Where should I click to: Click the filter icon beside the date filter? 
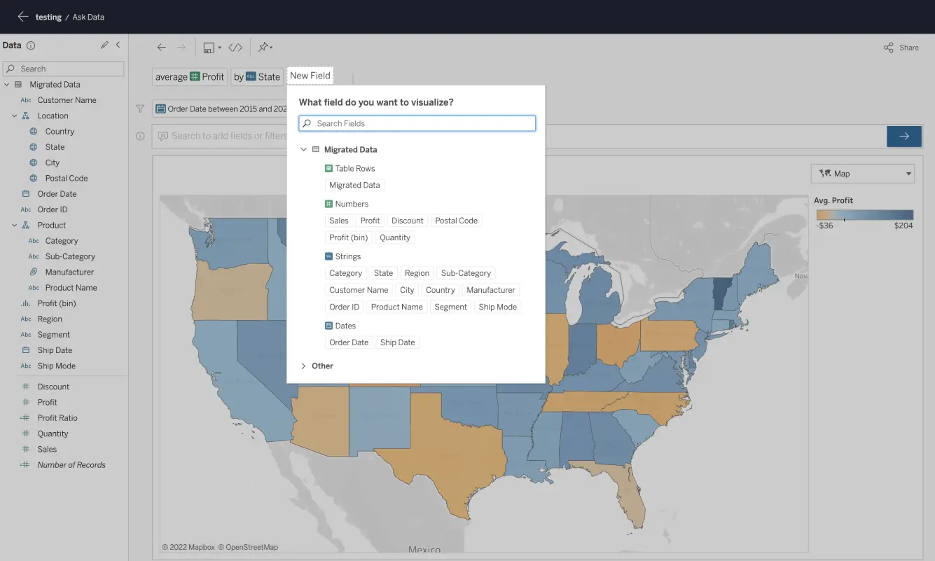139,109
